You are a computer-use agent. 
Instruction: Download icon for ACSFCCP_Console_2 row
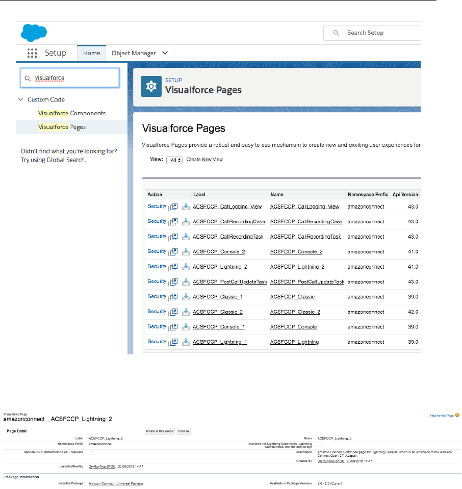tap(186, 251)
